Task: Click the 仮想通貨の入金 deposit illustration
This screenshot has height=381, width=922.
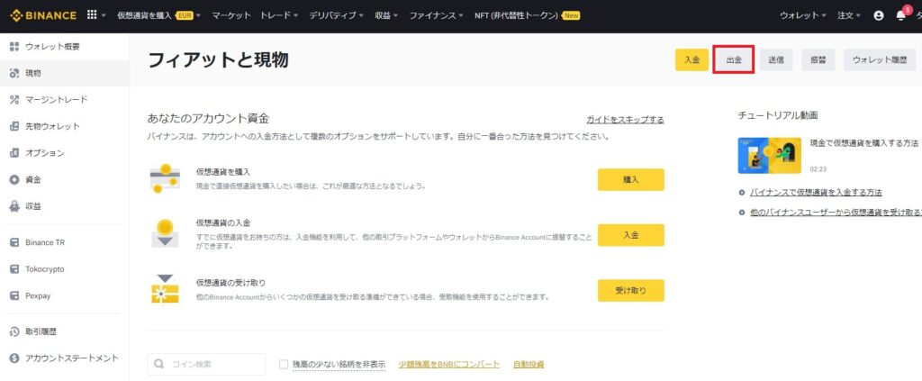Action: coord(165,233)
